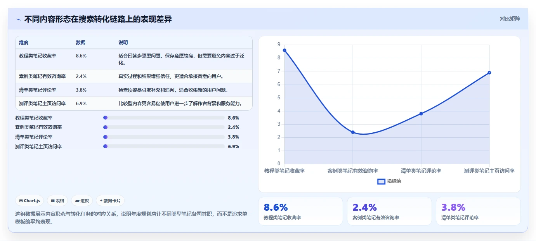Click the description starting 真实过程和结果增强信任

(171, 76)
